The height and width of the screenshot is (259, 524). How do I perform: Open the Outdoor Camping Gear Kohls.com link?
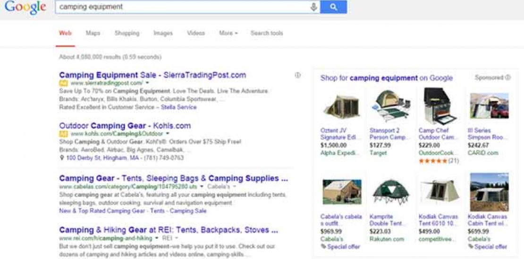(x=125, y=126)
